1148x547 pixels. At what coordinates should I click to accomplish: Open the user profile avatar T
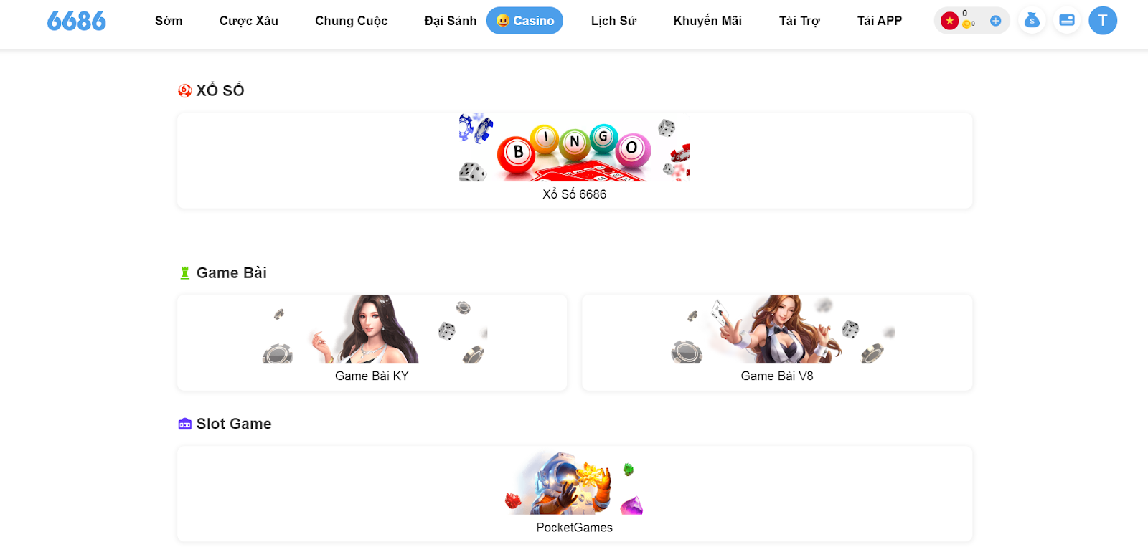point(1103,21)
